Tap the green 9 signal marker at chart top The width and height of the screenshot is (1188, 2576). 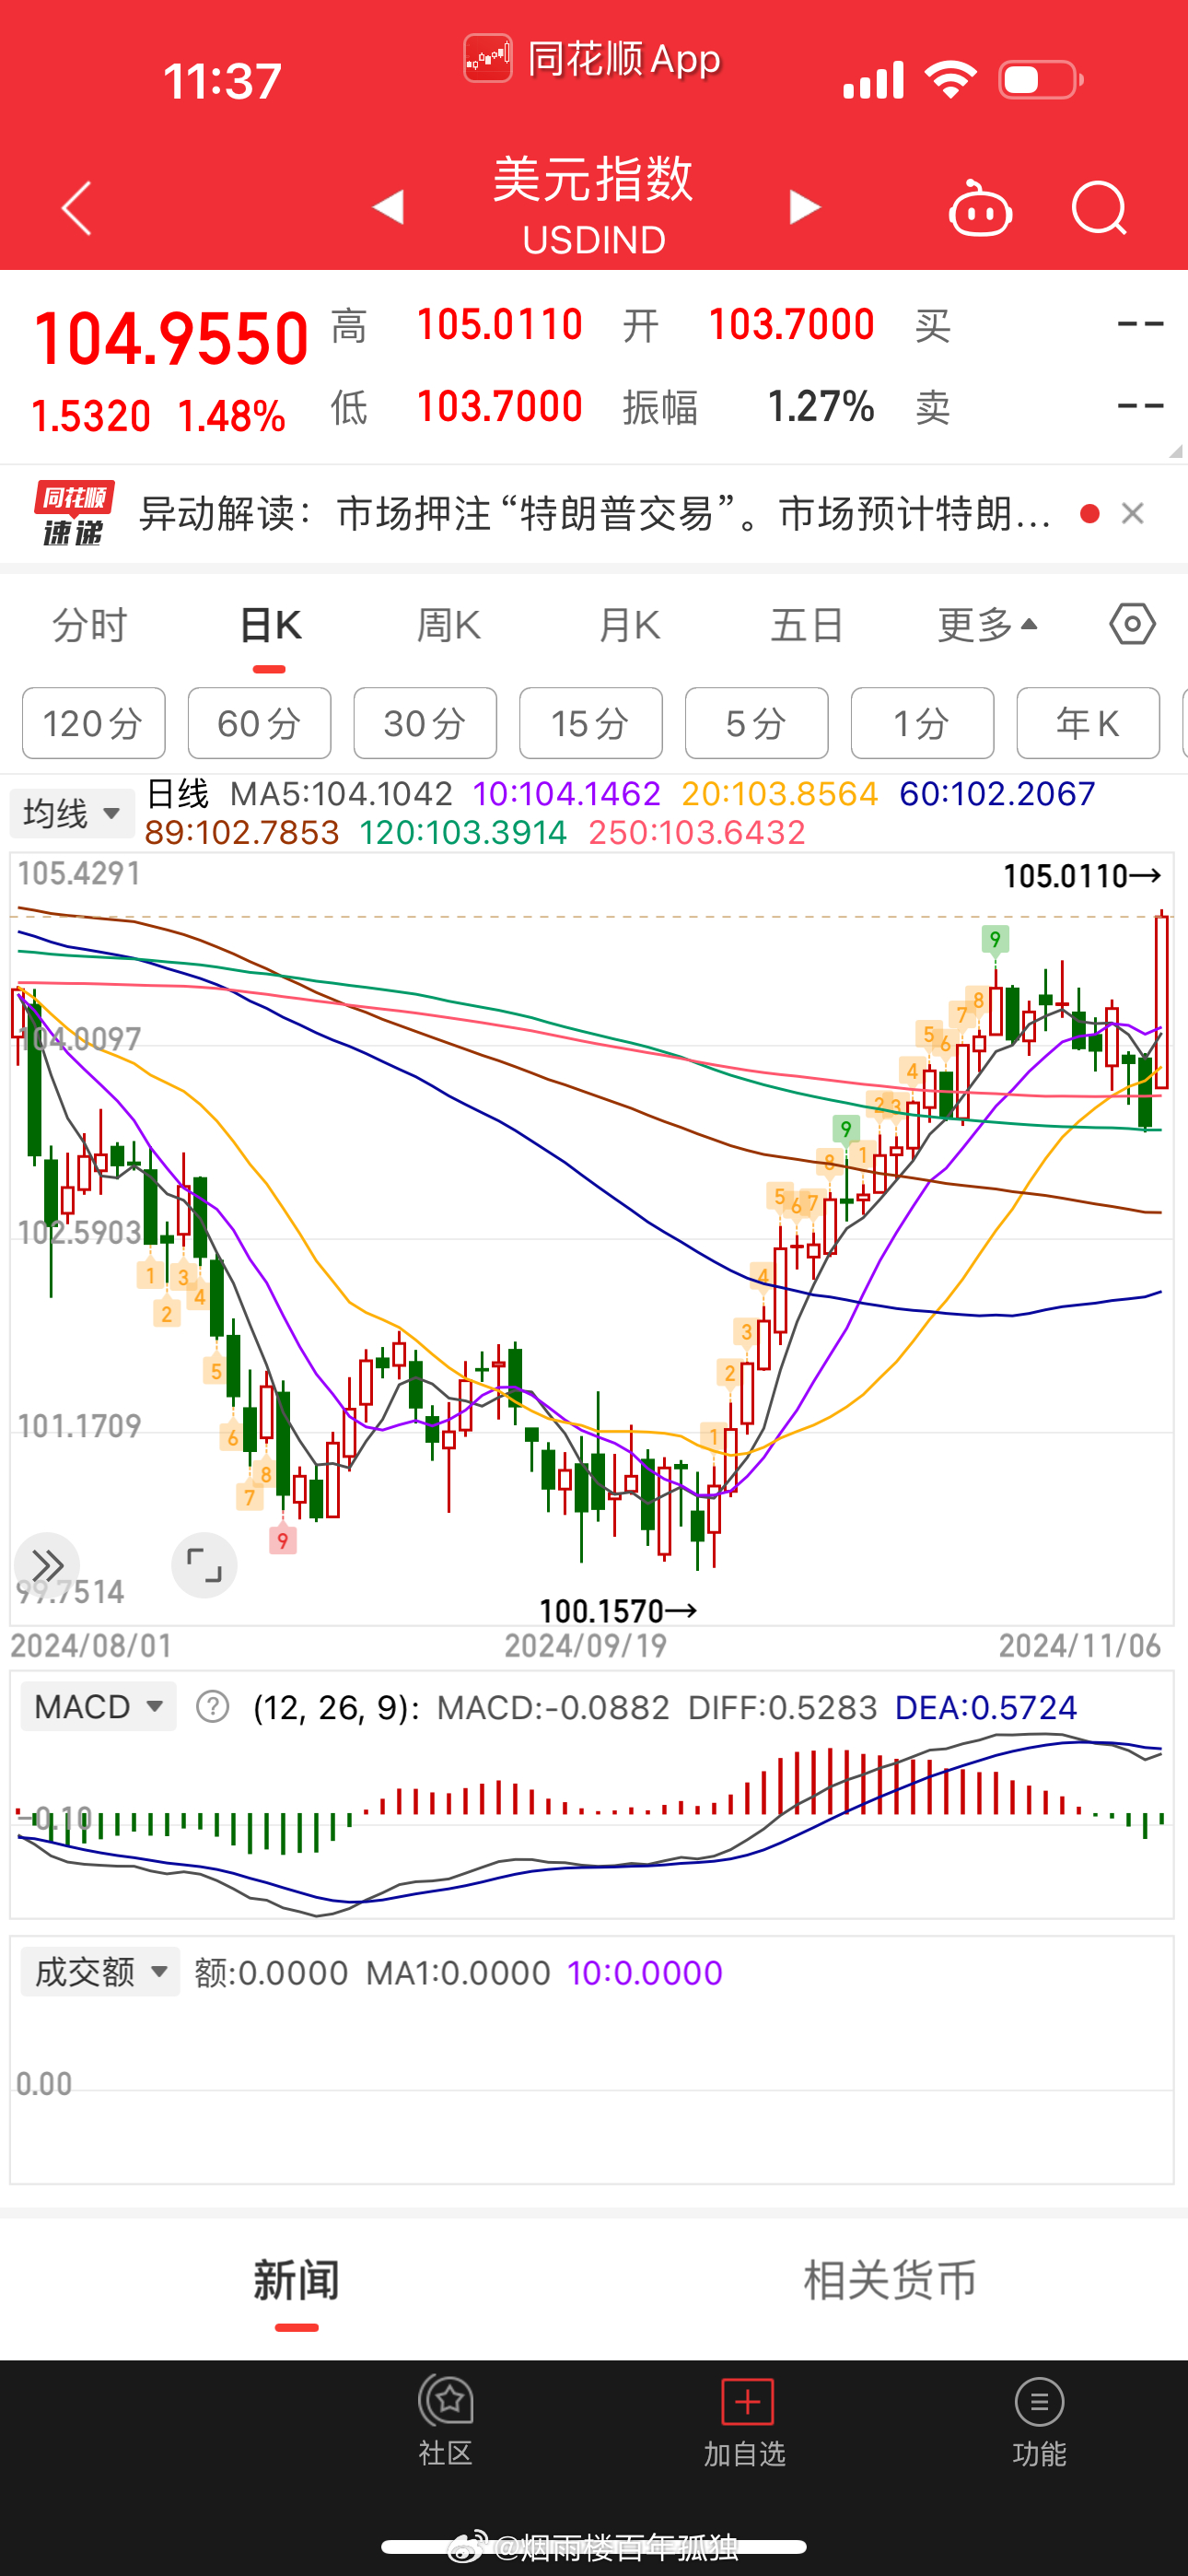click(995, 939)
